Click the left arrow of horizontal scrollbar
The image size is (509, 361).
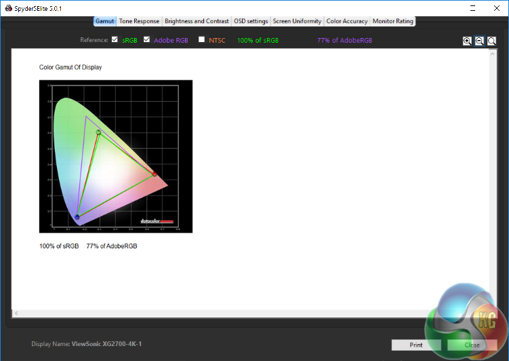(x=15, y=313)
